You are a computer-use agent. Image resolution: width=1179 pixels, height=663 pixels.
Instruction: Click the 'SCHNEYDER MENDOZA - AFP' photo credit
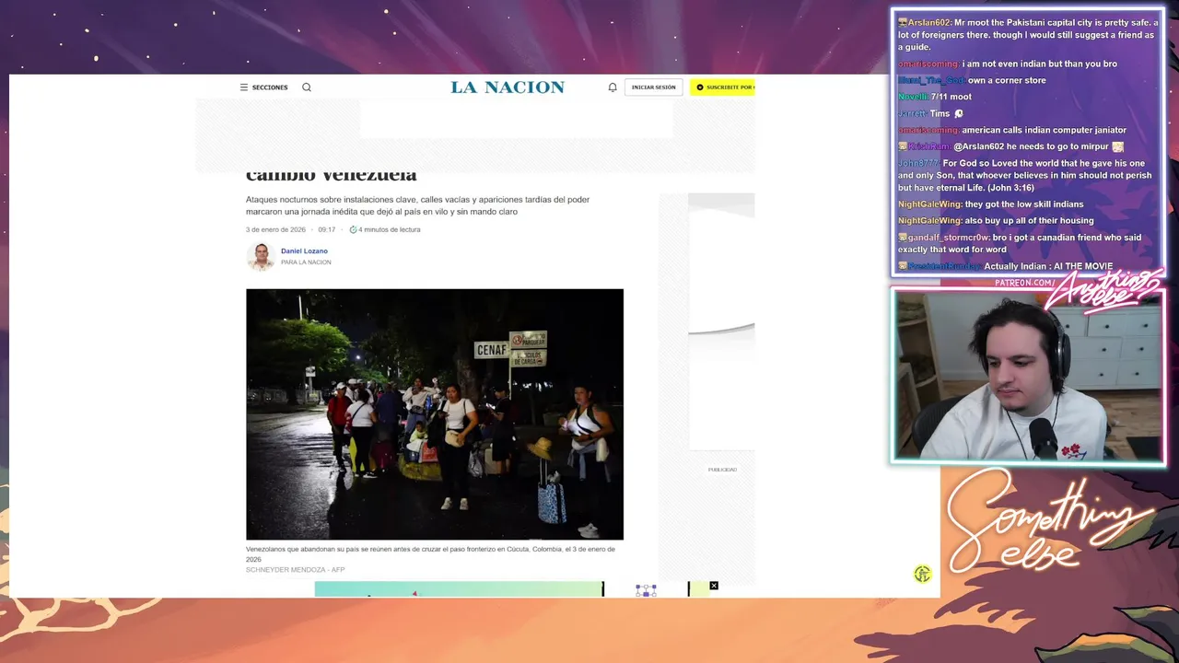pos(295,570)
